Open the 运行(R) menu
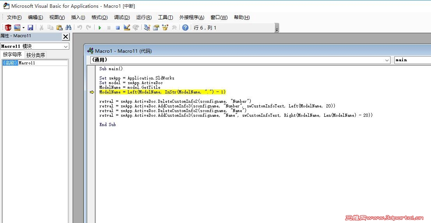Screen dimensions: 431x223 144,17
